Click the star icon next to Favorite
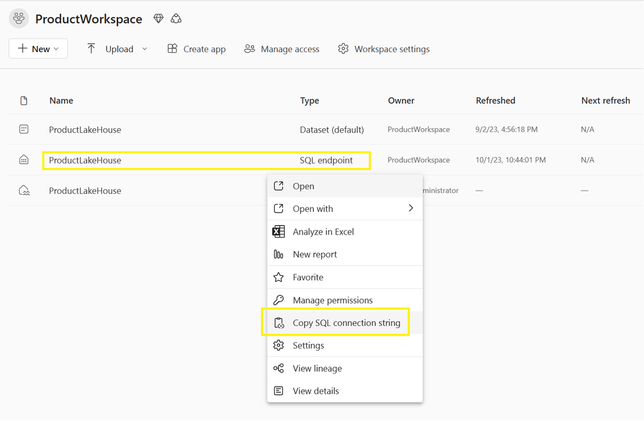The image size is (644, 422). [x=278, y=277]
